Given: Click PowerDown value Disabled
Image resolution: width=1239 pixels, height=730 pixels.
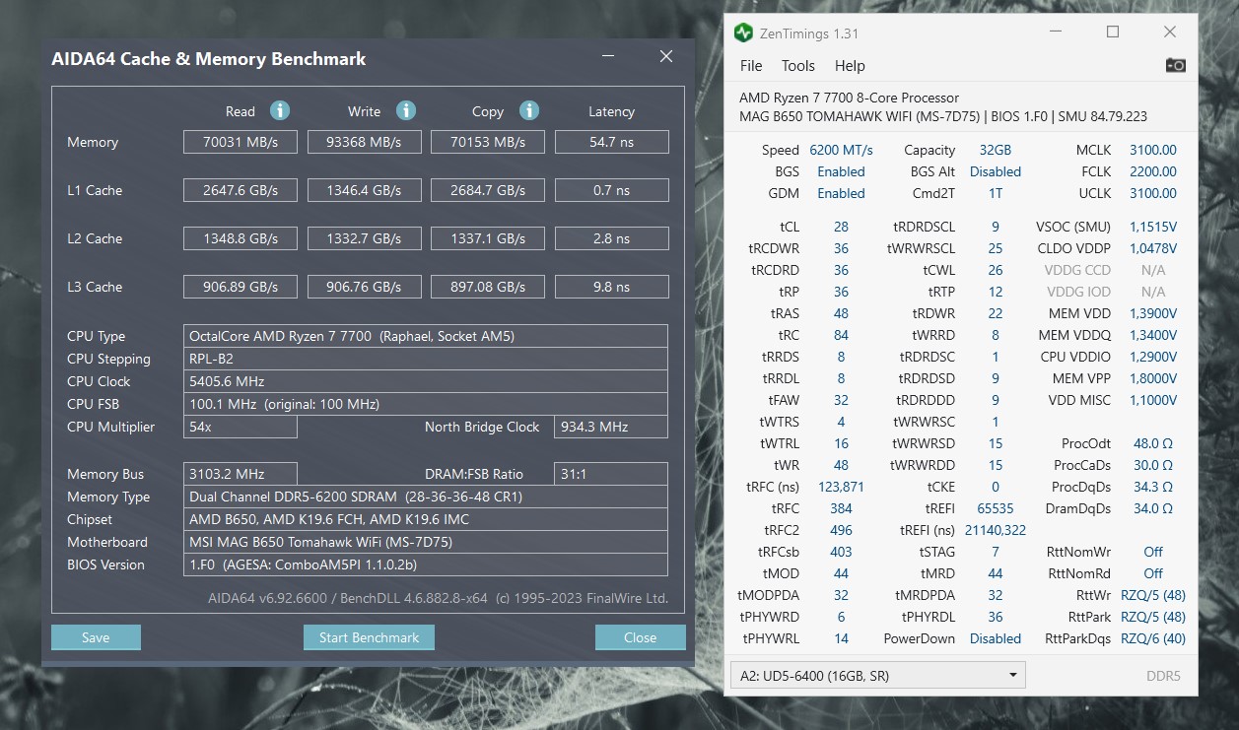Looking at the screenshot, I should [x=996, y=638].
